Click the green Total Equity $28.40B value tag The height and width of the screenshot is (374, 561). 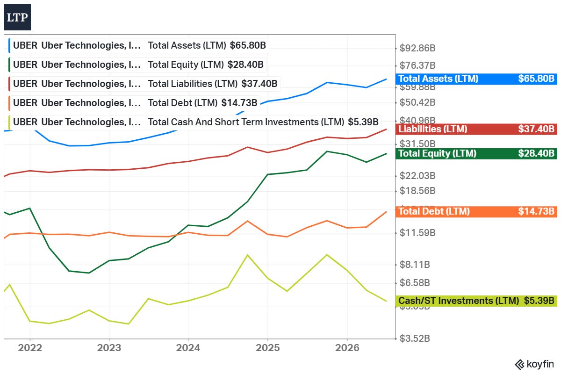click(x=476, y=153)
